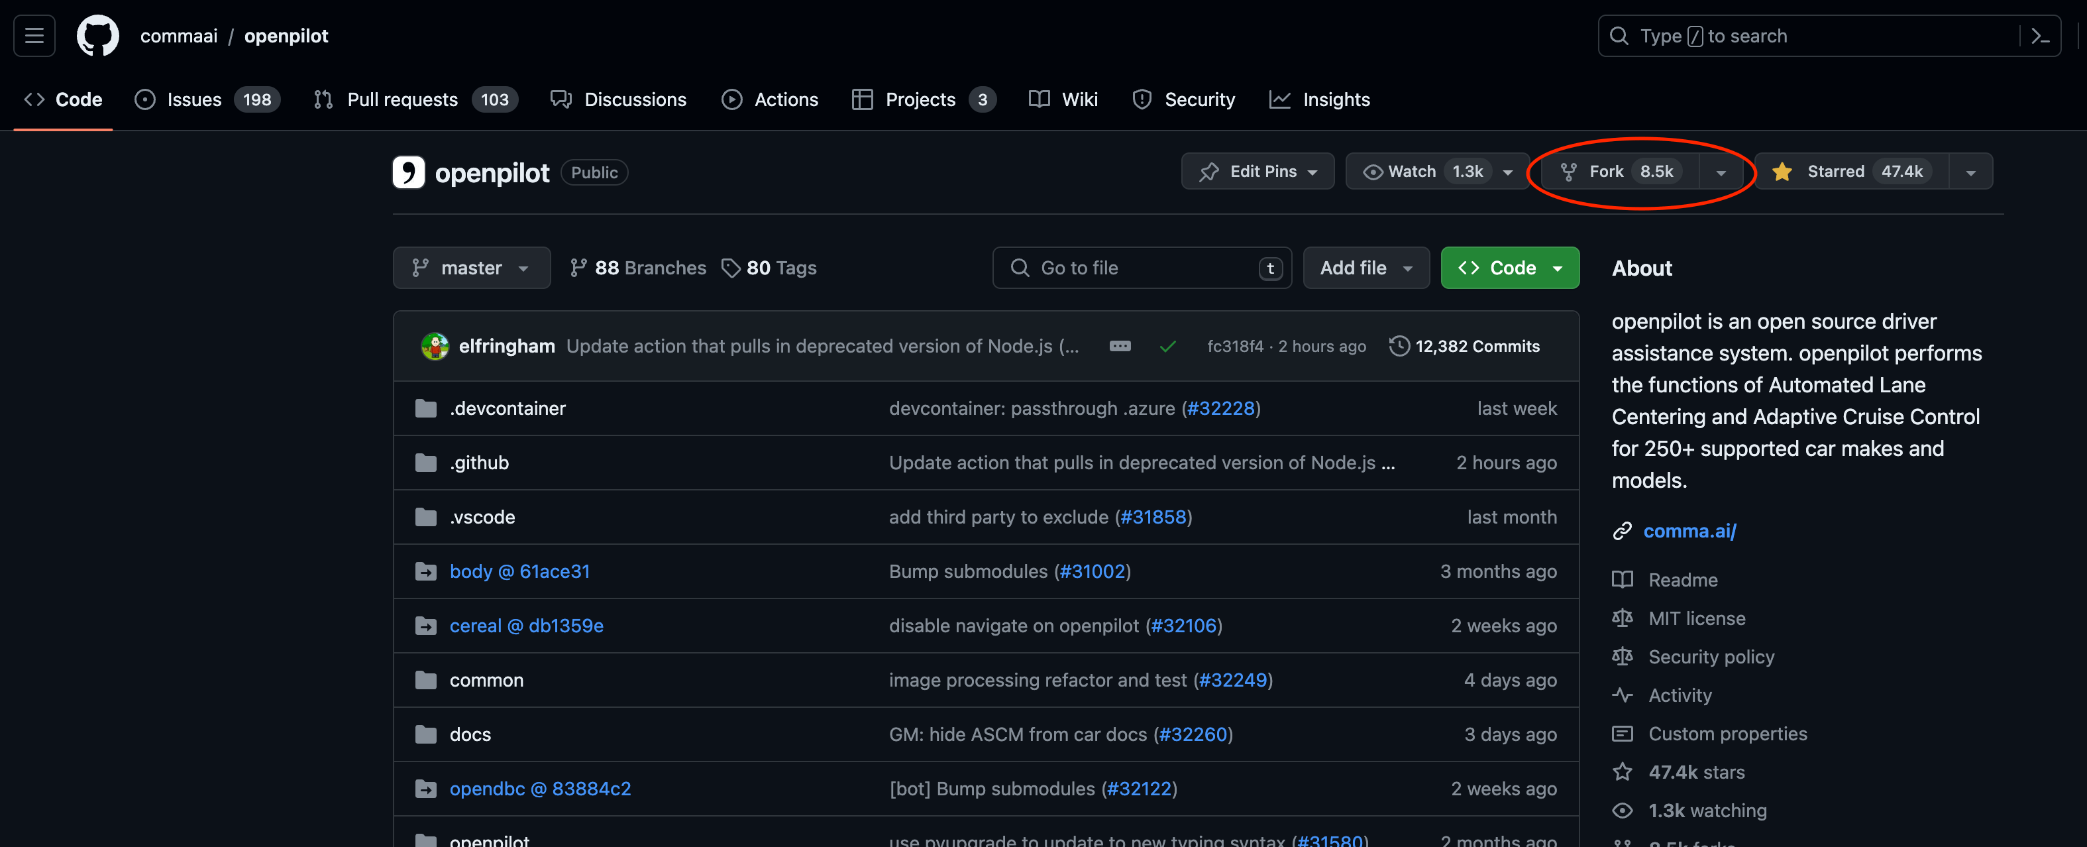Toggle the Starred button to unstar
The height and width of the screenshot is (847, 2087).
pyautogui.click(x=1851, y=171)
